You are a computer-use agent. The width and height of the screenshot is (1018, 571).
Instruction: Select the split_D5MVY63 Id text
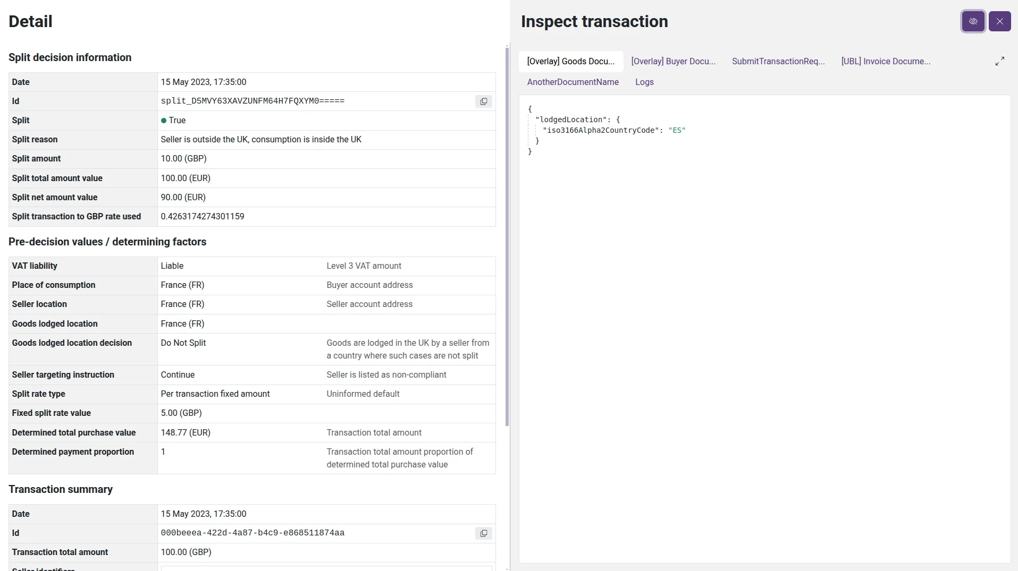point(253,101)
